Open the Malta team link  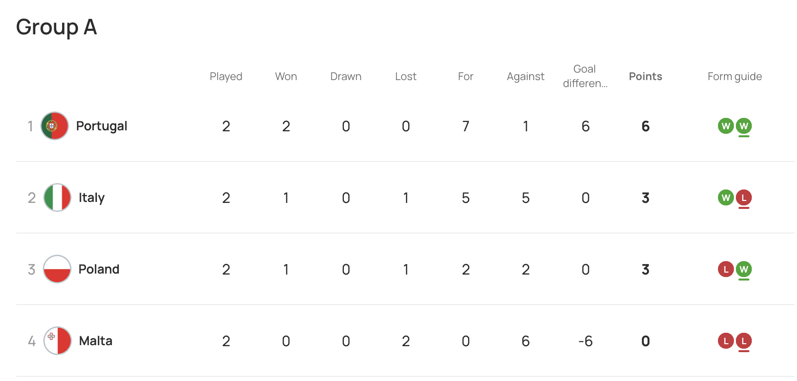(95, 341)
